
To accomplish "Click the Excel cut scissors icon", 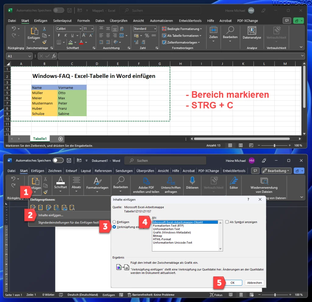I will (44, 29).
